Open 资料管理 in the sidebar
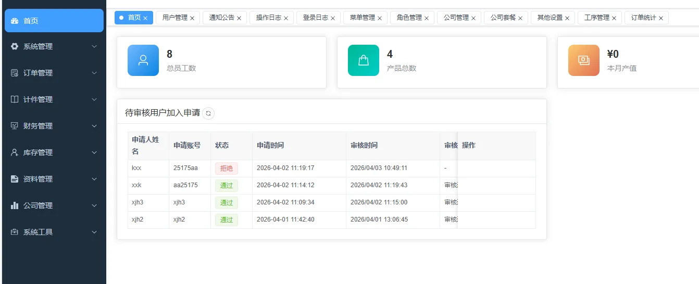This screenshot has height=284, width=699. click(x=38, y=179)
